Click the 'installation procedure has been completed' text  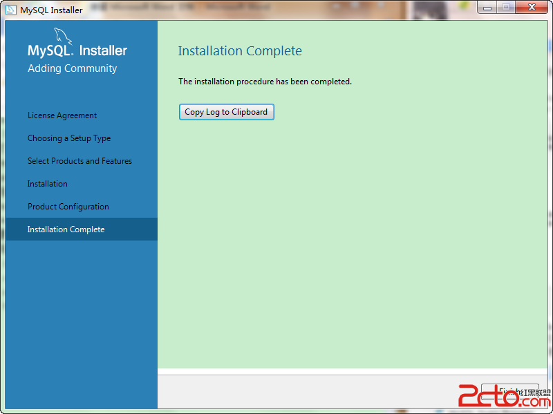pos(265,82)
